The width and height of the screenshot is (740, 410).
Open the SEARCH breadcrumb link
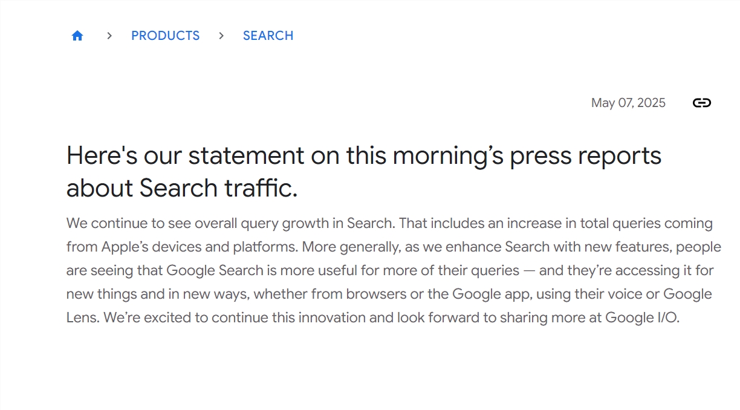pos(268,36)
